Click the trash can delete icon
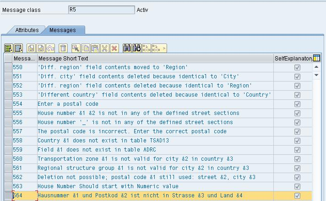 pos(63,48)
